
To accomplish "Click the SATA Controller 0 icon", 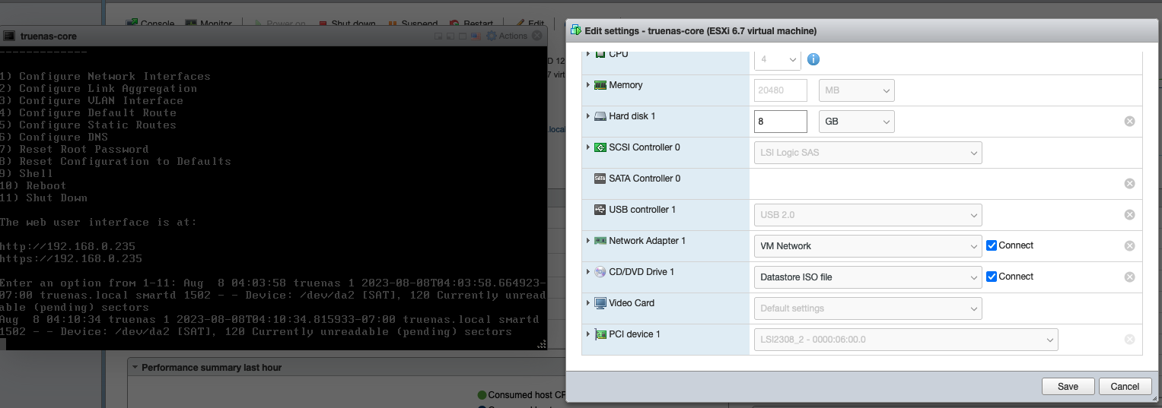I will pos(600,179).
